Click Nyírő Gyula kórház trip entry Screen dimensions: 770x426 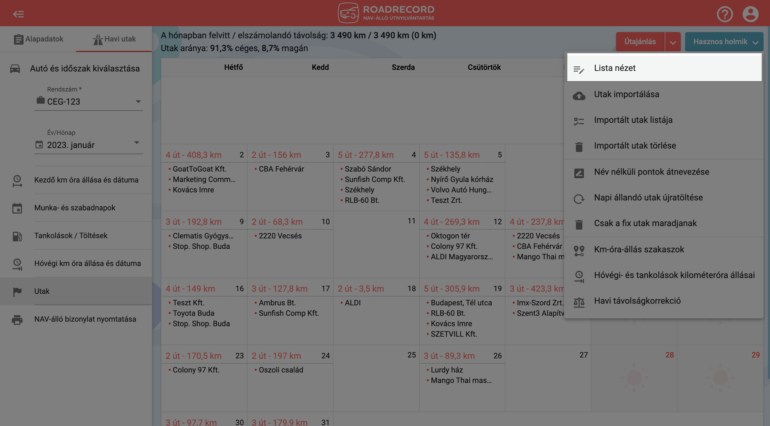(x=462, y=179)
